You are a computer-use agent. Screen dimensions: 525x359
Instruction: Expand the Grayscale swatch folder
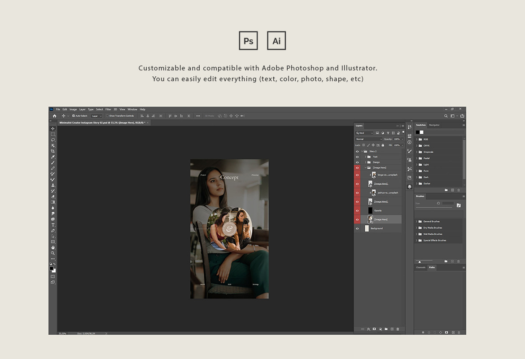pyautogui.click(x=416, y=152)
